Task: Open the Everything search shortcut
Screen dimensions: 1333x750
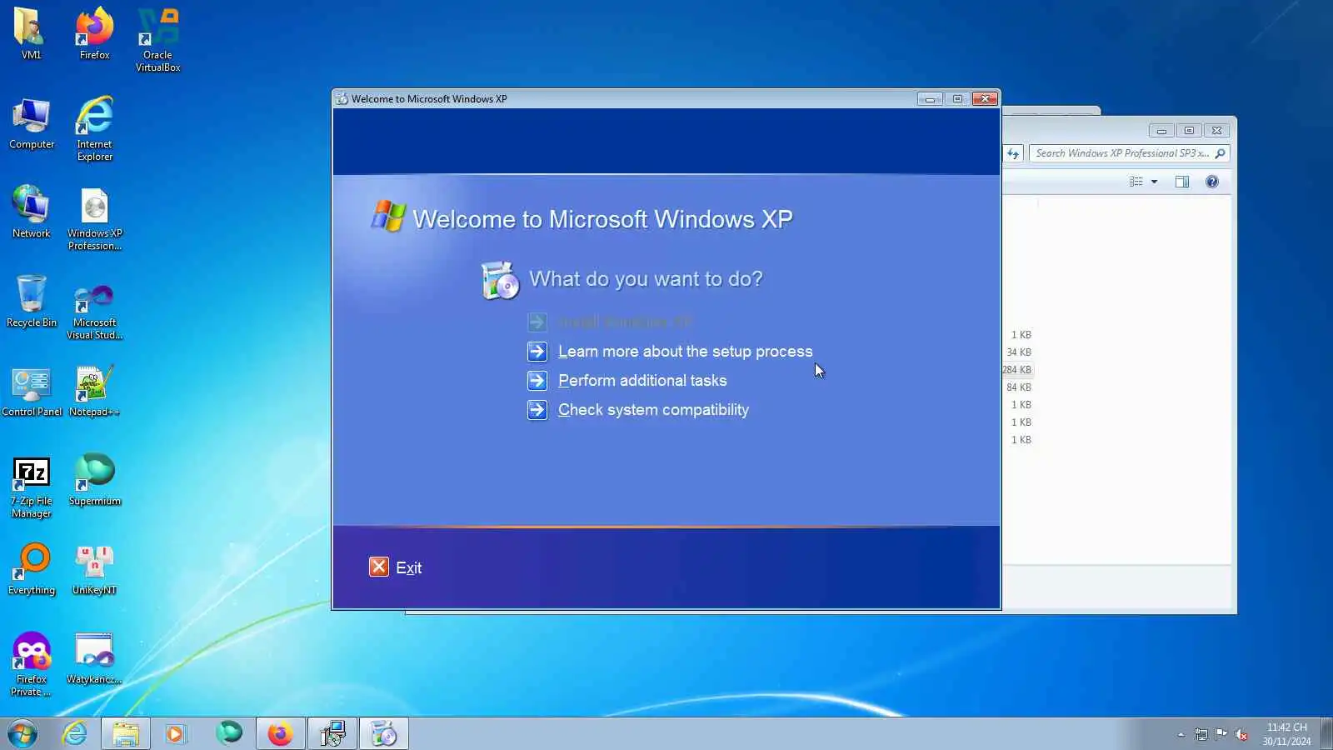Action: pos(32,569)
